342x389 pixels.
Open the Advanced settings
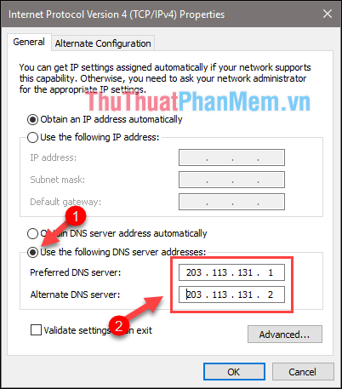(x=285, y=335)
